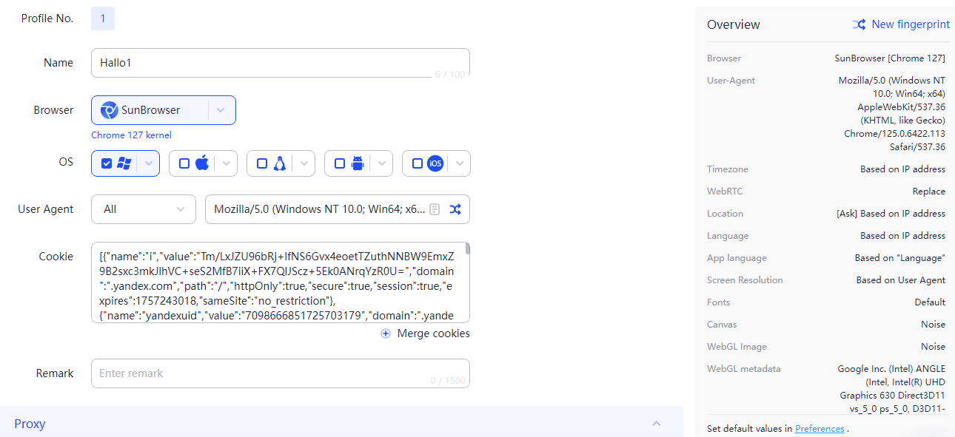This screenshot has width=955, height=437.
Task: Click the Language 'Based on IP address' value
Action: (x=902, y=236)
